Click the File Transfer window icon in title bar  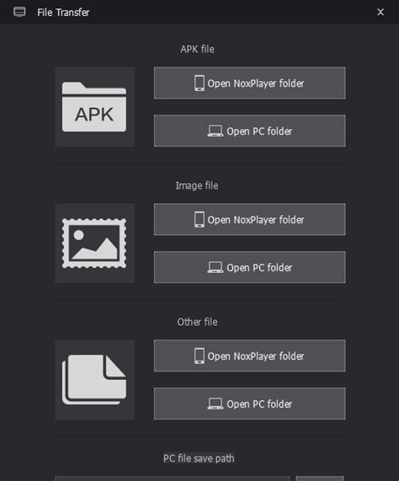19,13
